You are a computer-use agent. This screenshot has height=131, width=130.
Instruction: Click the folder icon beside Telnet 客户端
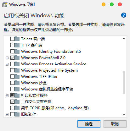[x=17, y=39]
